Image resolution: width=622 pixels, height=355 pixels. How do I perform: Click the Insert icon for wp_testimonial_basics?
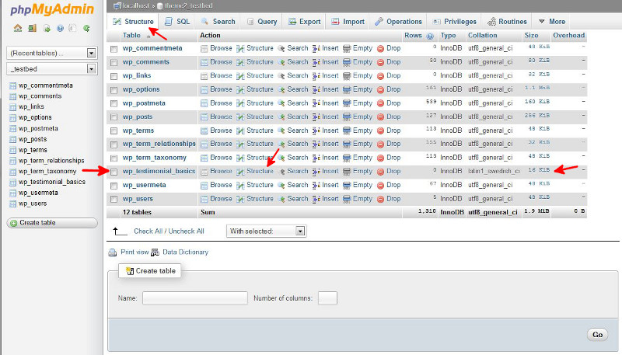(316, 172)
